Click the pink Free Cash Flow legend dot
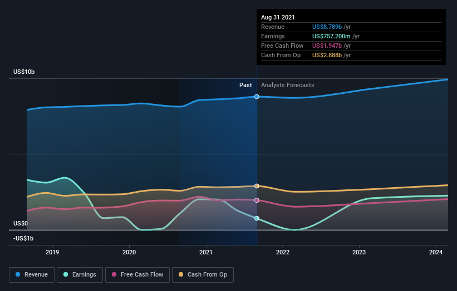Screen dimensions: 457x291 coord(114,274)
